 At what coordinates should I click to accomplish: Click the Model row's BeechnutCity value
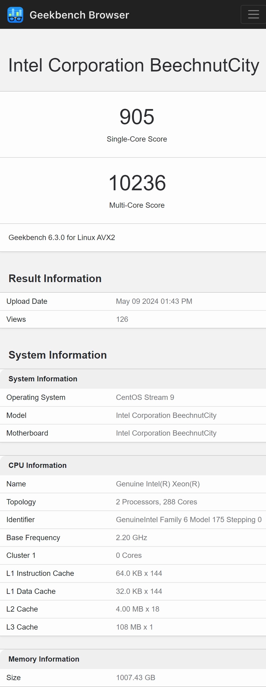166,415
